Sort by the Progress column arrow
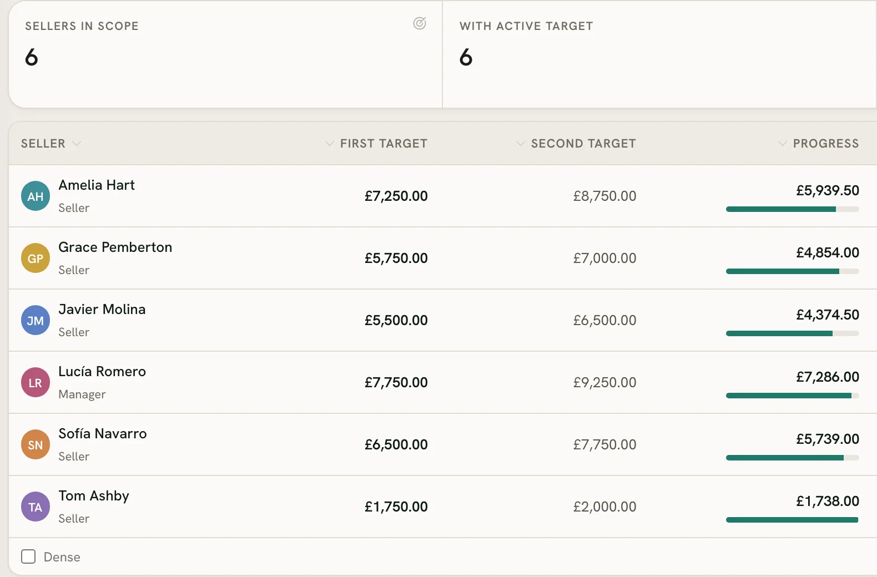The height and width of the screenshot is (577, 877). click(x=783, y=144)
